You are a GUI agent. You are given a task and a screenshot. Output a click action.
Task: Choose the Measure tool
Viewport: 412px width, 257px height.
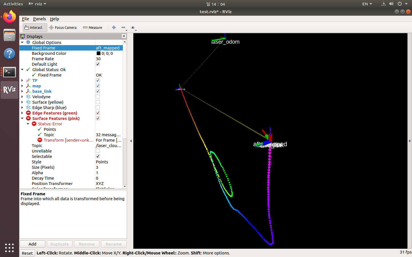92,27
